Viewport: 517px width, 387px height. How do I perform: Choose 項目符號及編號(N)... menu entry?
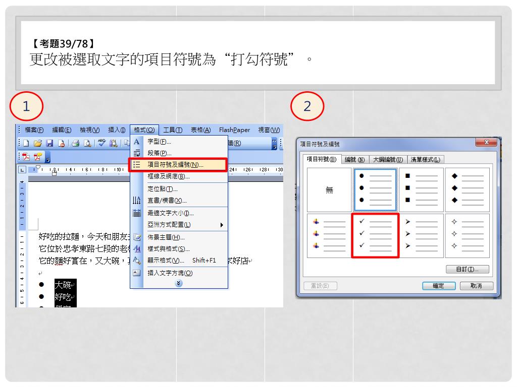[178, 165]
